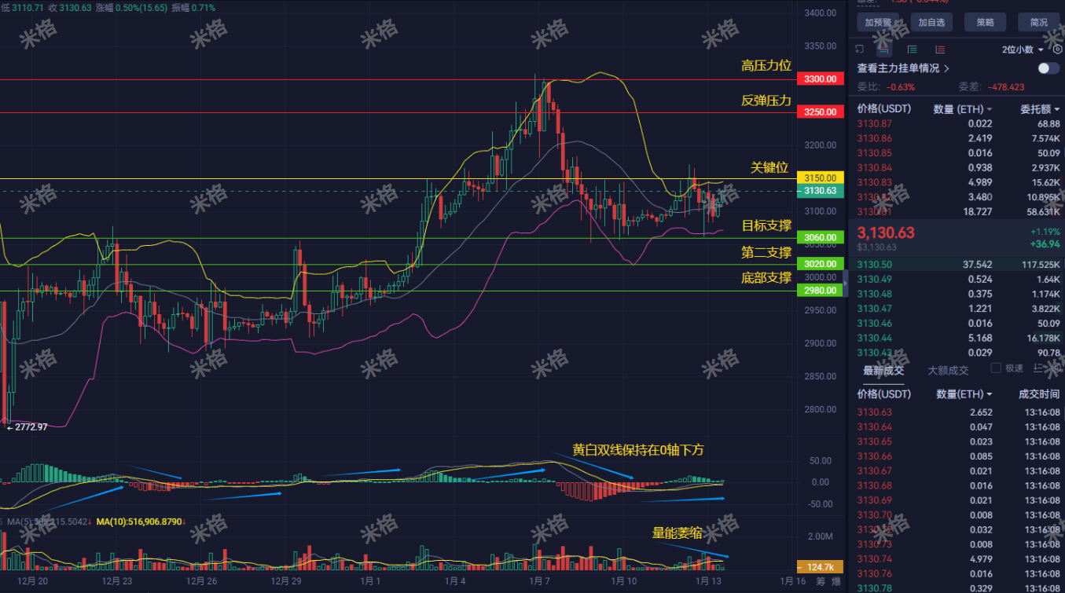Screen dimensions: 1065x593
Task: Open the 2位小数 decimal precision dropdown
Action: pos(1019,49)
